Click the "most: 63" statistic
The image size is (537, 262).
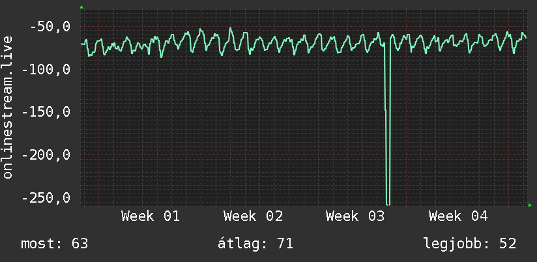coord(55,244)
